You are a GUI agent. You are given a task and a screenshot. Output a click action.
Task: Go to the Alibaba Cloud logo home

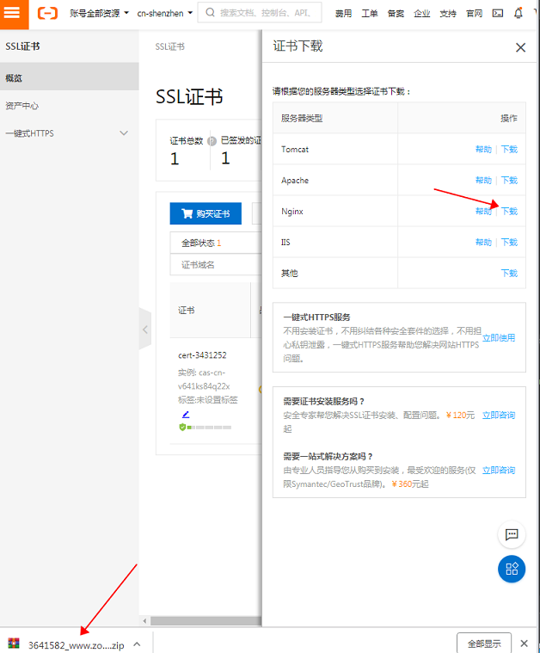click(47, 13)
